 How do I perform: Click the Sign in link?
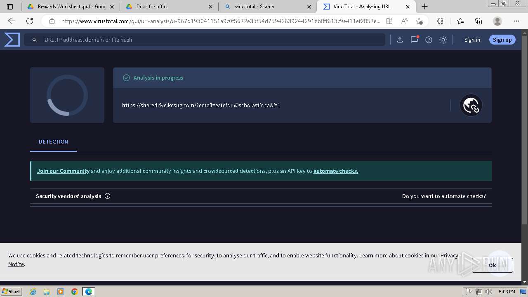pos(472,40)
